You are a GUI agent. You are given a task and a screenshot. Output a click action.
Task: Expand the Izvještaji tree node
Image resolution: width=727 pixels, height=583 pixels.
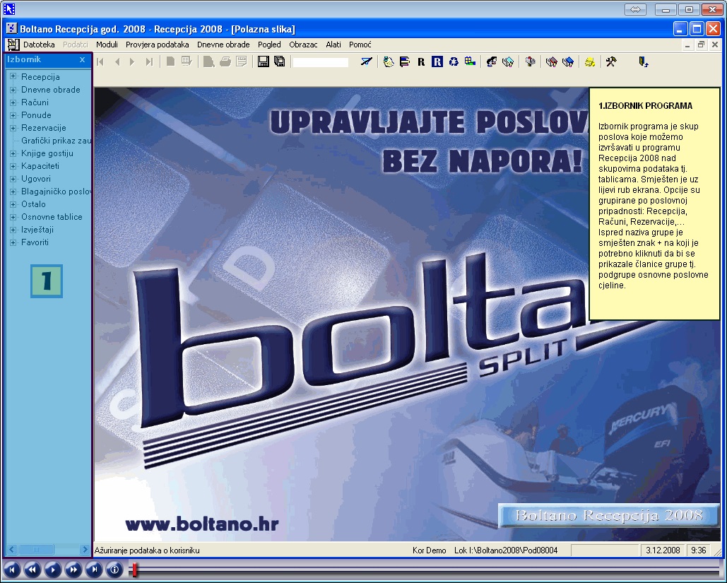13,230
